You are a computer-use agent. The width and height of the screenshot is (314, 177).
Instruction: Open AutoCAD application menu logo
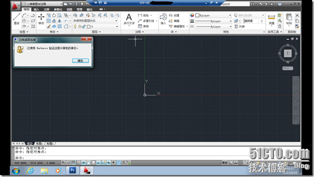tap(15, 6)
